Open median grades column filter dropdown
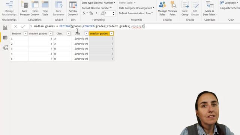The width and height of the screenshot is (240, 135). (x=112, y=33)
